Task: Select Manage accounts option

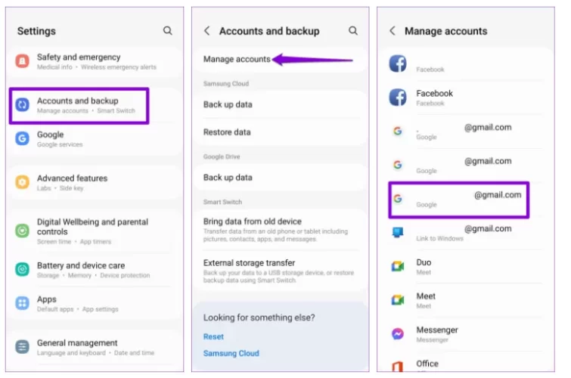Action: pyautogui.click(x=237, y=59)
